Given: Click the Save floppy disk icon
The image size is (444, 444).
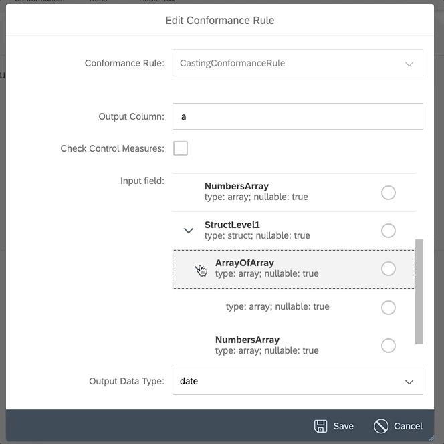Looking at the screenshot, I should point(320,426).
